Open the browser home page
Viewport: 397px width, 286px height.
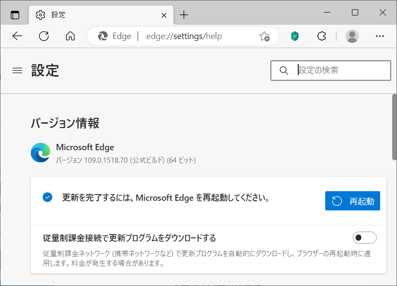click(70, 36)
